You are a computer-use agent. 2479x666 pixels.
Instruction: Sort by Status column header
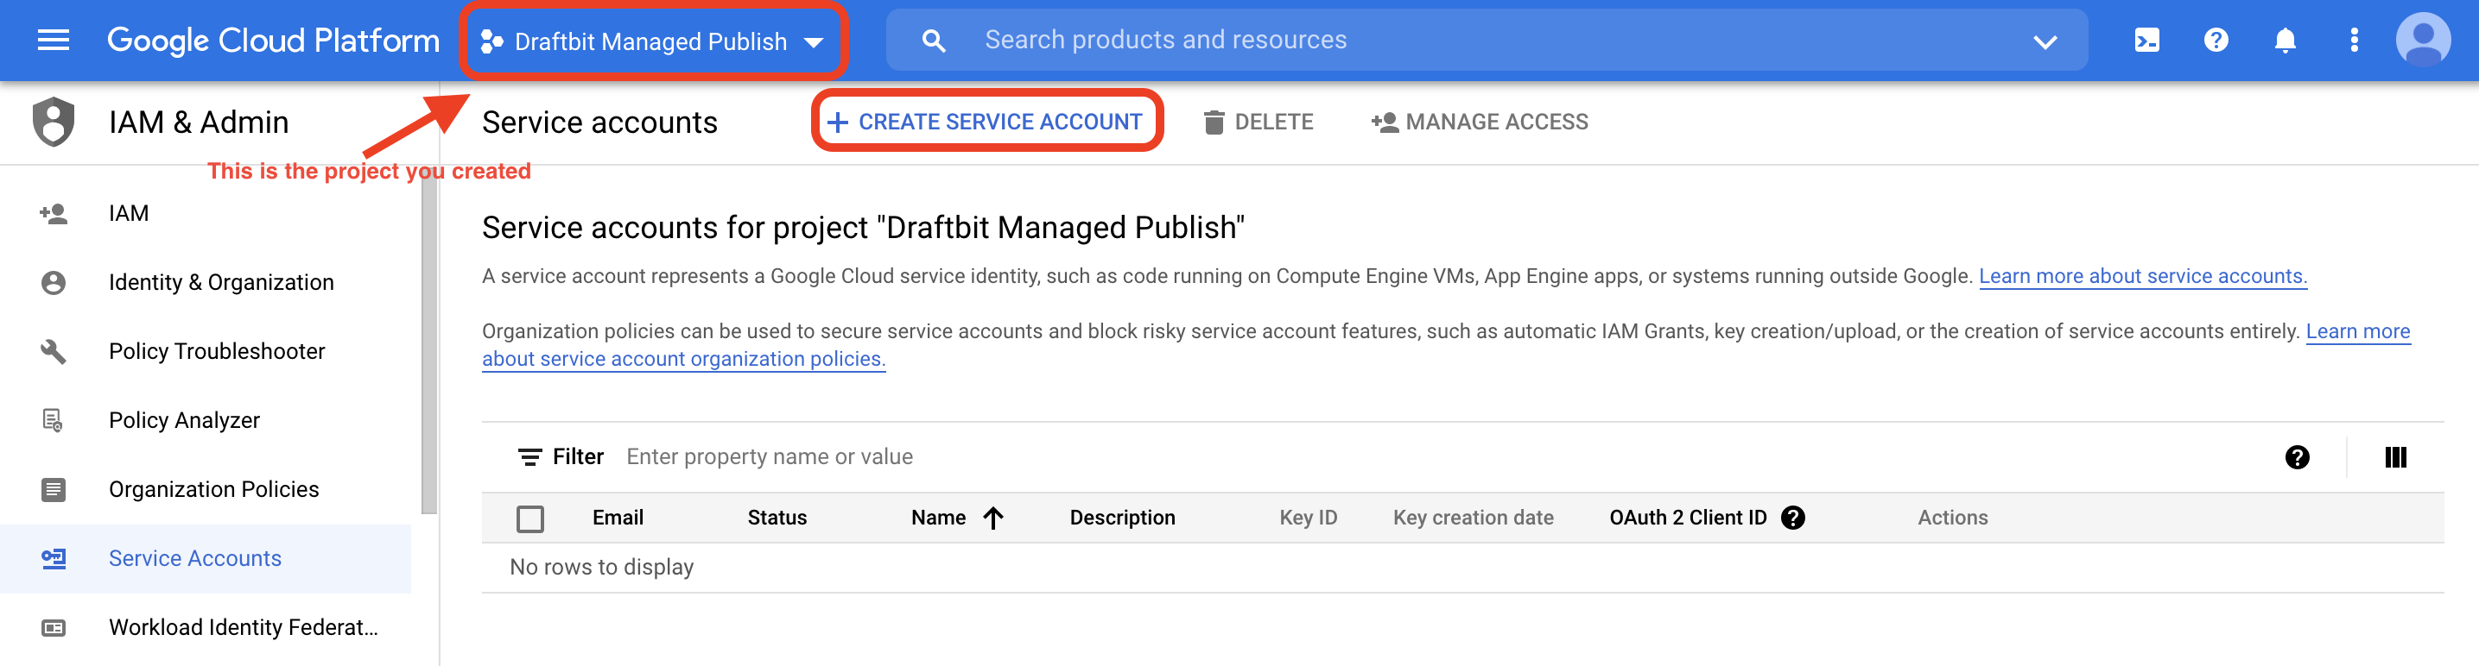point(777,518)
